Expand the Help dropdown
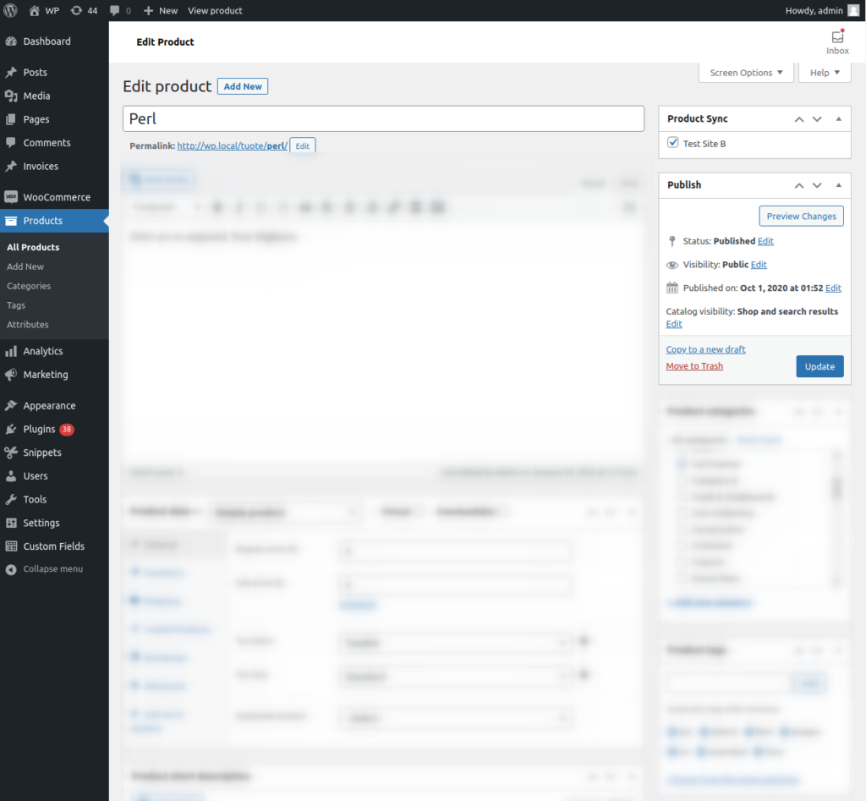This screenshot has width=866, height=801. (824, 73)
